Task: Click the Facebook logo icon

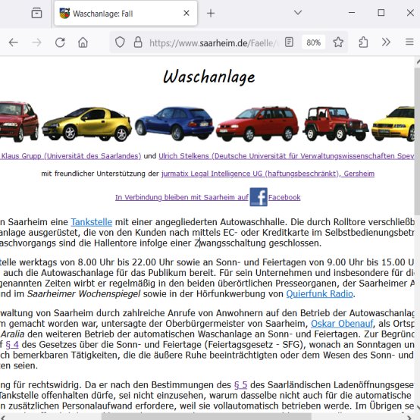Action: pos(259,197)
